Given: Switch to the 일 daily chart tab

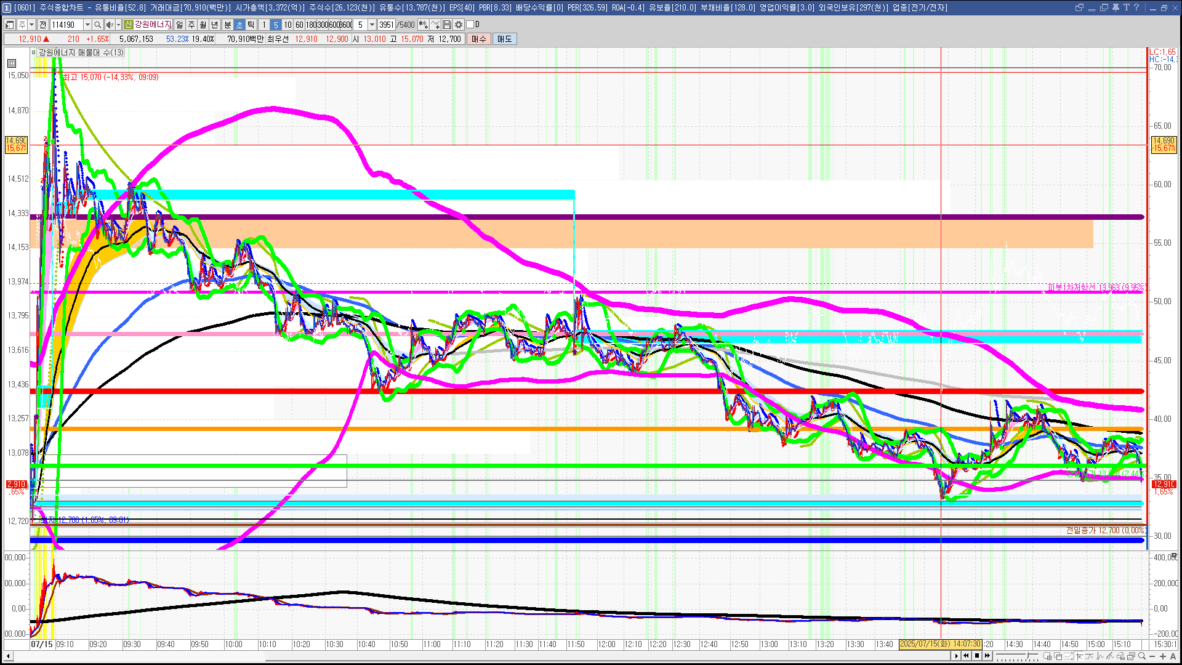Looking at the screenshot, I should [179, 25].
